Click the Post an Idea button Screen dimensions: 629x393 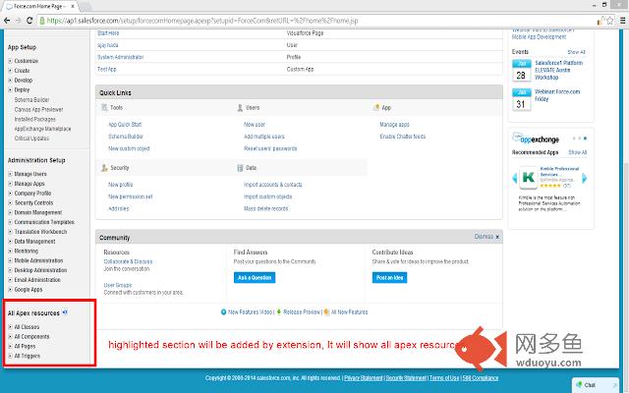coord(389,277)
